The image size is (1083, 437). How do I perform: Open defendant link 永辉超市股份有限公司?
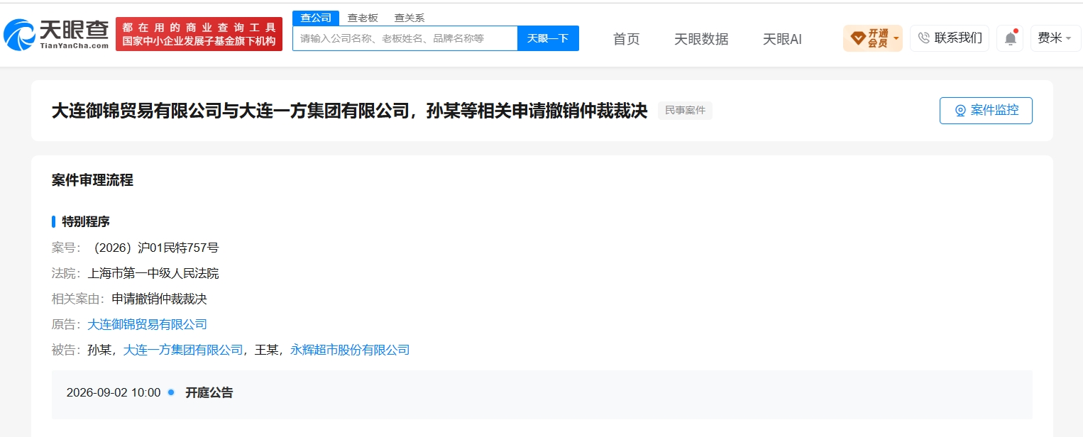click(350, 350)
